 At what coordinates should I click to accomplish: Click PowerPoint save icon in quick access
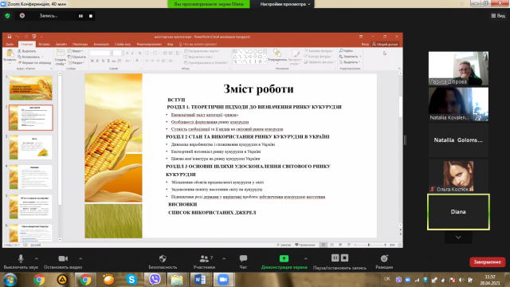(x=10, y=37)
